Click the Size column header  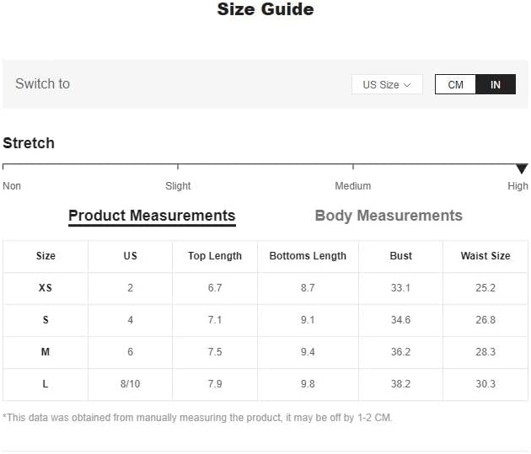(46, 256)
